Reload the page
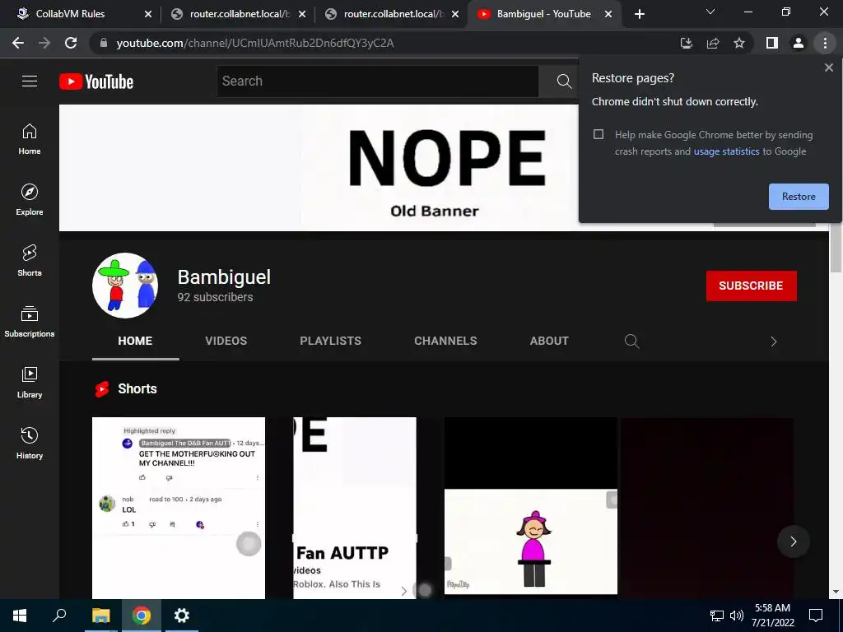The height and width of the screenshot is (632, 843). point(71,43)
